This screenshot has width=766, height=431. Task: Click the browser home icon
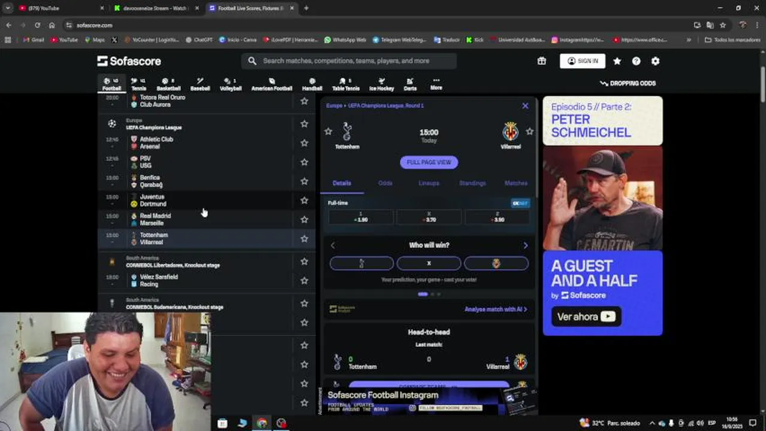click(52, 25)
